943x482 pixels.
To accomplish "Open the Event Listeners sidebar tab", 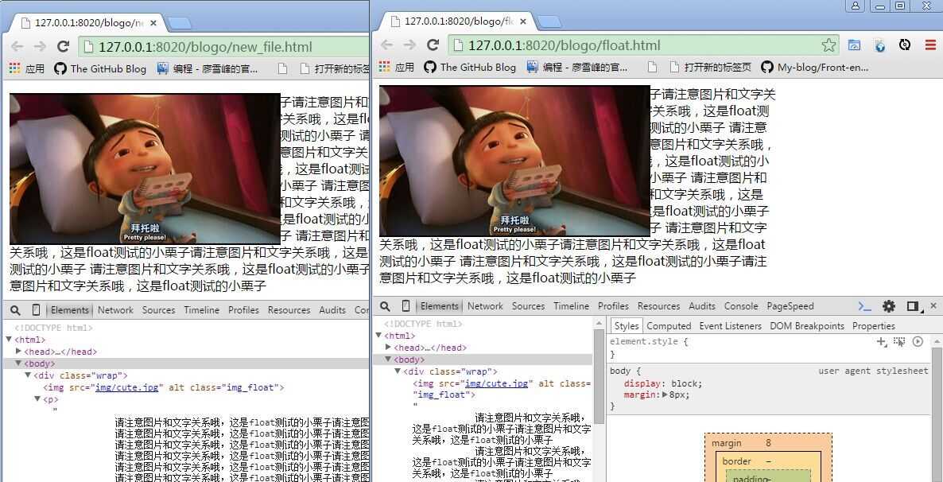I will click(730, 326).
